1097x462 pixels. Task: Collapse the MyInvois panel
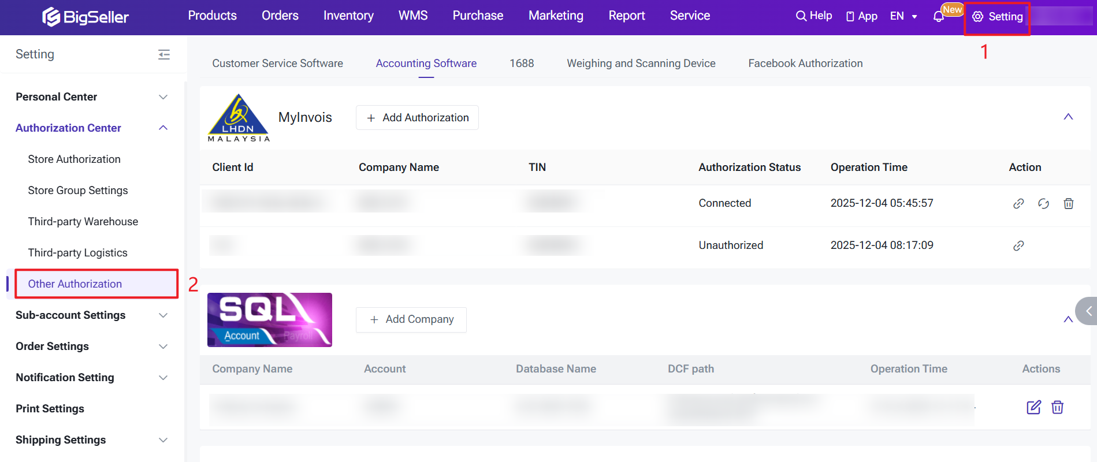[x=1068, y=117]
